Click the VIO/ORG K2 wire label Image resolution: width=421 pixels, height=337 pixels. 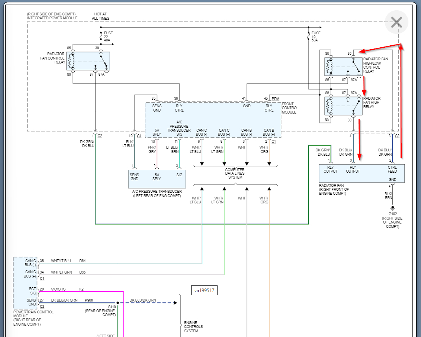click(x=59, y=289)
